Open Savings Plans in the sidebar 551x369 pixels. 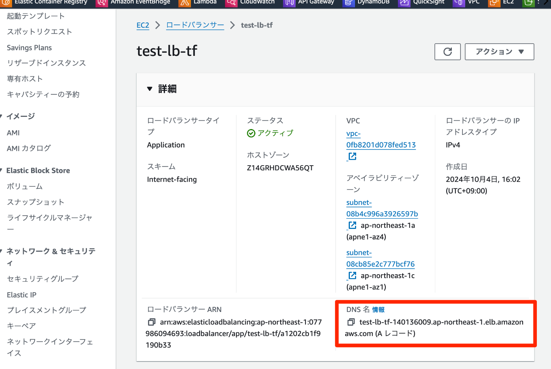point(29,48)
